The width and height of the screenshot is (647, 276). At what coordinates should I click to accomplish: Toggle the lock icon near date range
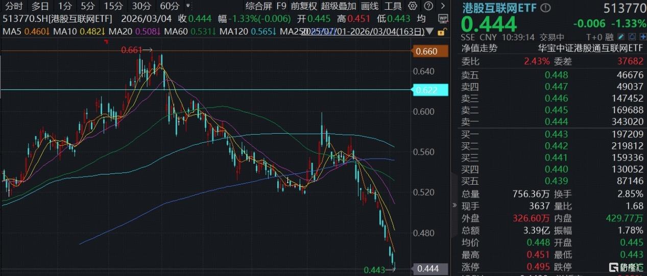442,31
